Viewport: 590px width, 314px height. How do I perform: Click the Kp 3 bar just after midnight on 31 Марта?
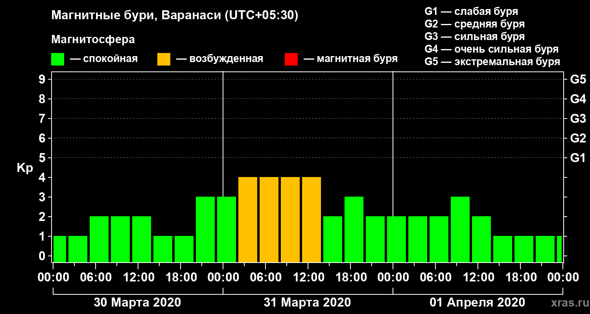[x=227, y=229]
